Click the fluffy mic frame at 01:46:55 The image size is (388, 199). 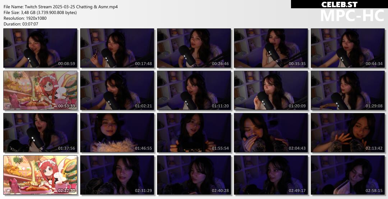pos(117,133)
